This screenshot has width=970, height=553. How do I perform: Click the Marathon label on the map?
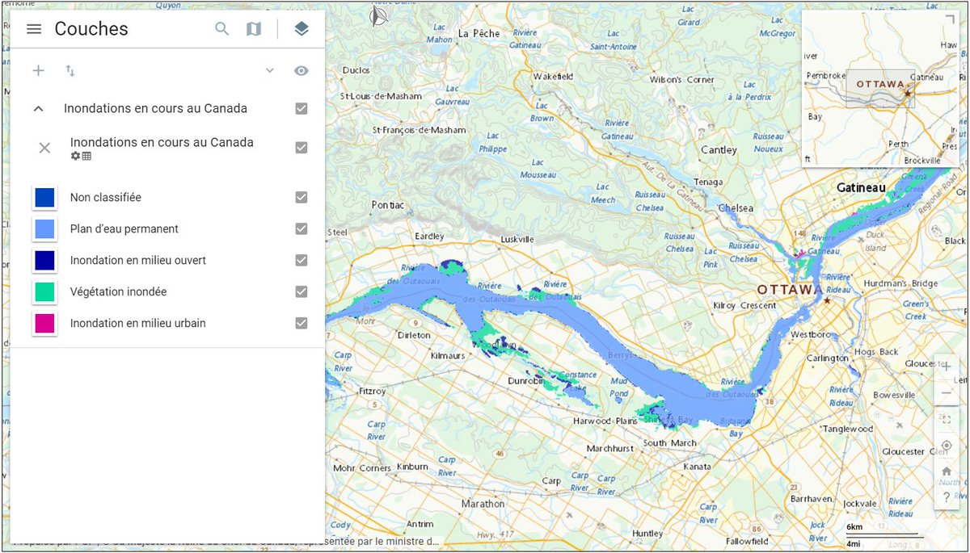pyautogui.click(x=483, y=504)
